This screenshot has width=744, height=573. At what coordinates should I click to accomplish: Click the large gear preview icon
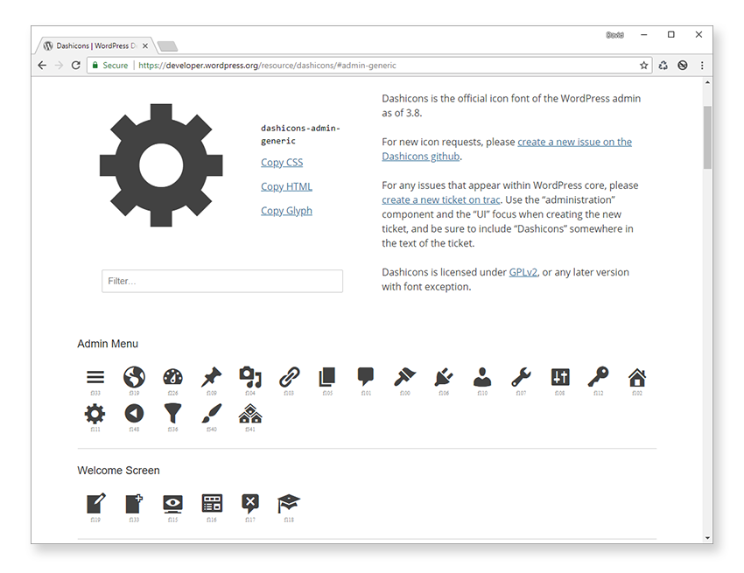pos(161,165)
